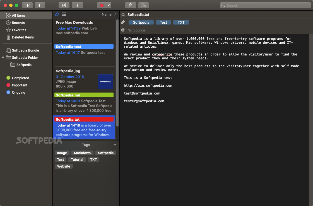Screen dimensions: 313x206
Task: Open Deleted Items in sidebar
Action: pos(26,37)
